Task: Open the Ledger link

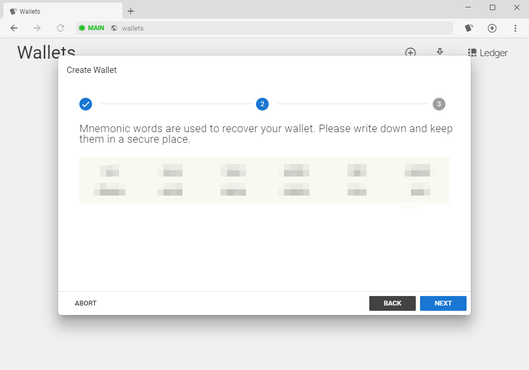Action: click(x=488, y=53)
